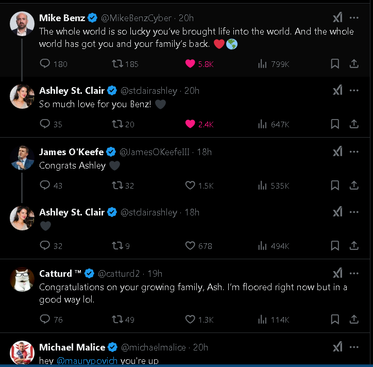This screenshot has width=373, height=367.
Task: Open James O'Keefe's profile picture
Action: click(22, 157)
